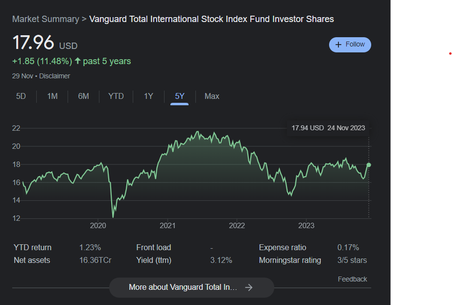Viewport: 452px width, 305px height.
Task: Select the 5D time range tab
Action: [21, 96]
